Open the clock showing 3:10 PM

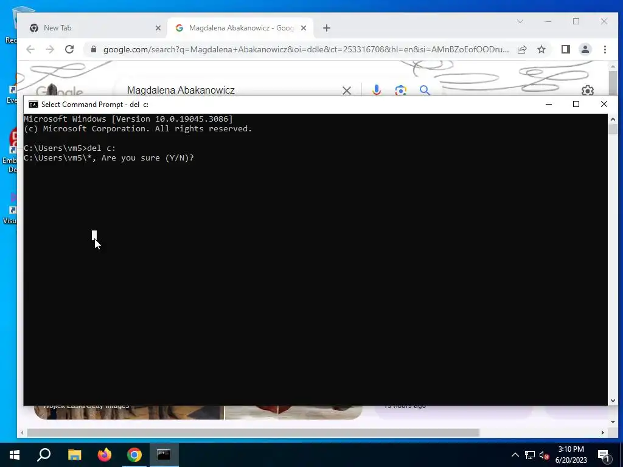point(571,455)
